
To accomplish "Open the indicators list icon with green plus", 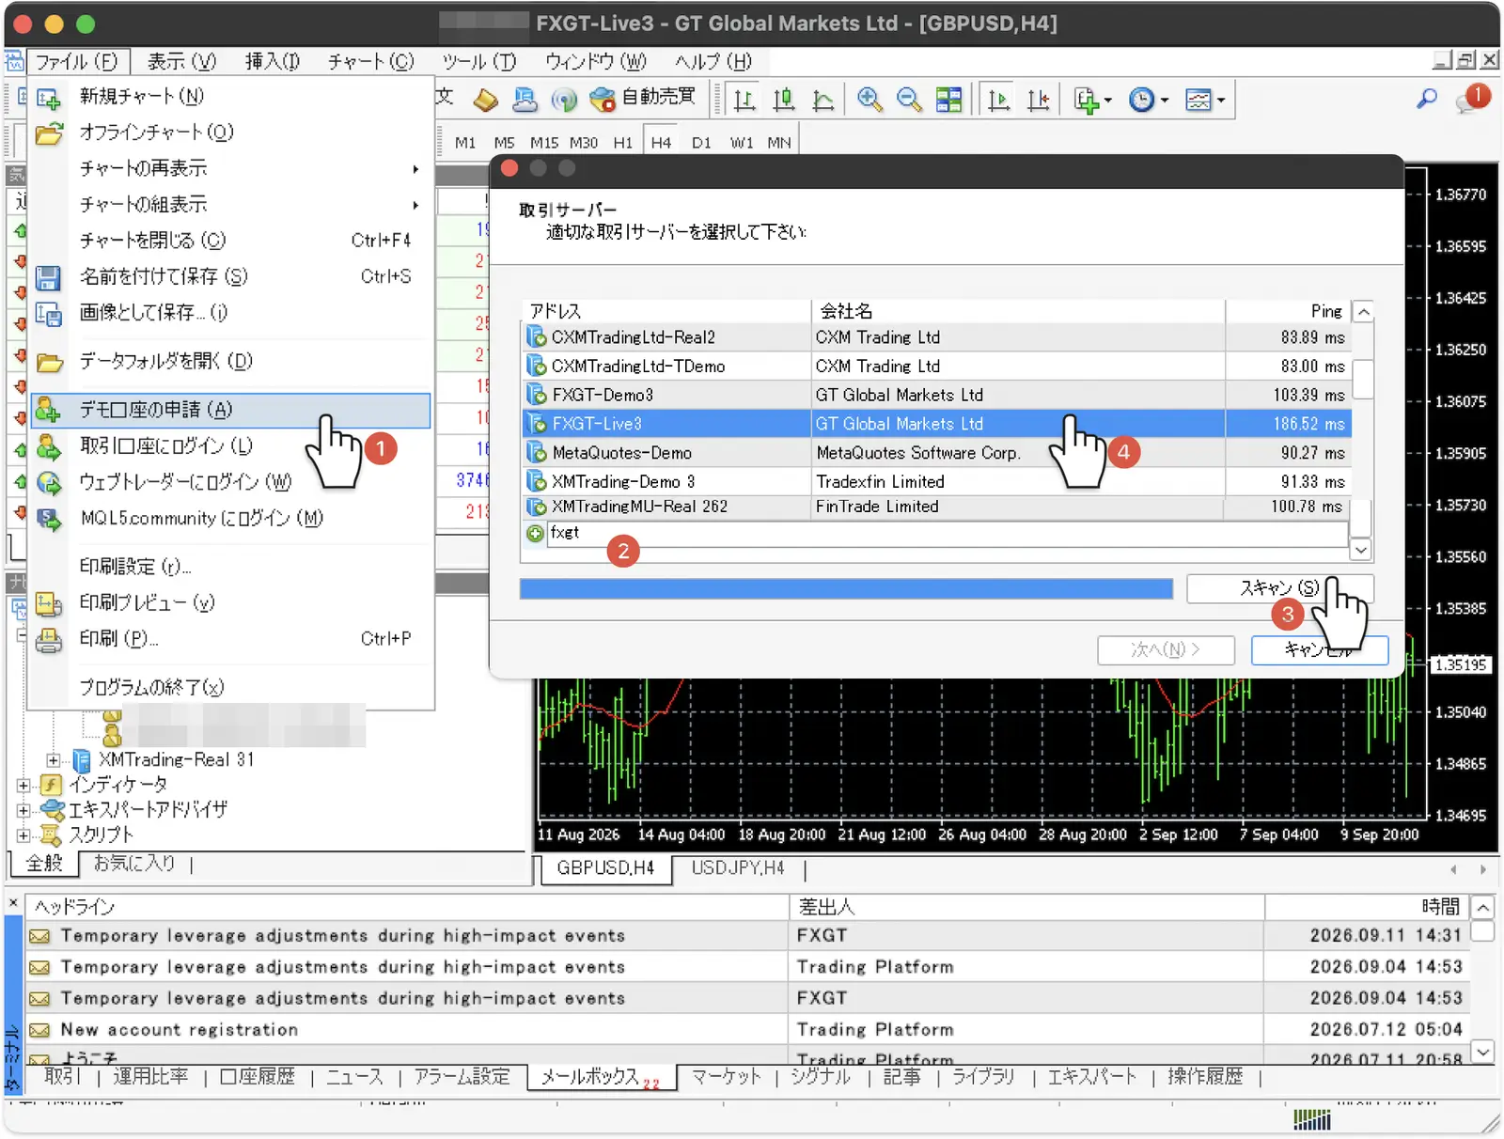I will pos(1086,100).
